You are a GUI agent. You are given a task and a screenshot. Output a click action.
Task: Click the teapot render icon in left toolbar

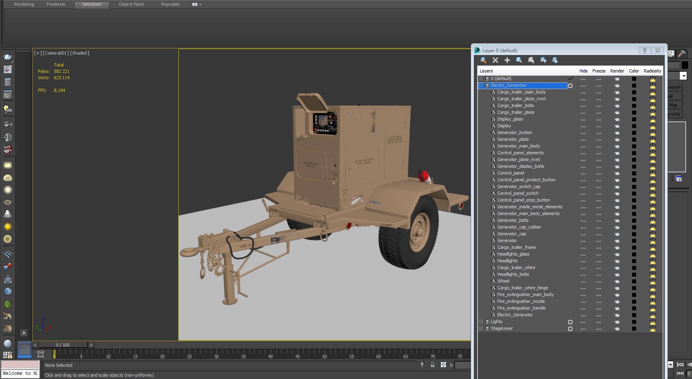click(x=8, y=57)
